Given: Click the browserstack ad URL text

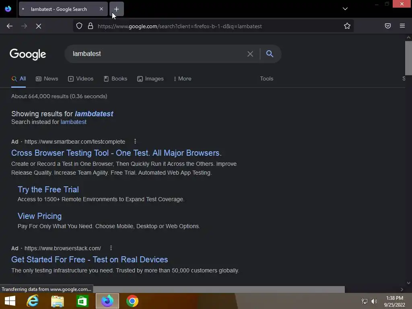Looking at the screenshot, I should click(x=62, y=248).
